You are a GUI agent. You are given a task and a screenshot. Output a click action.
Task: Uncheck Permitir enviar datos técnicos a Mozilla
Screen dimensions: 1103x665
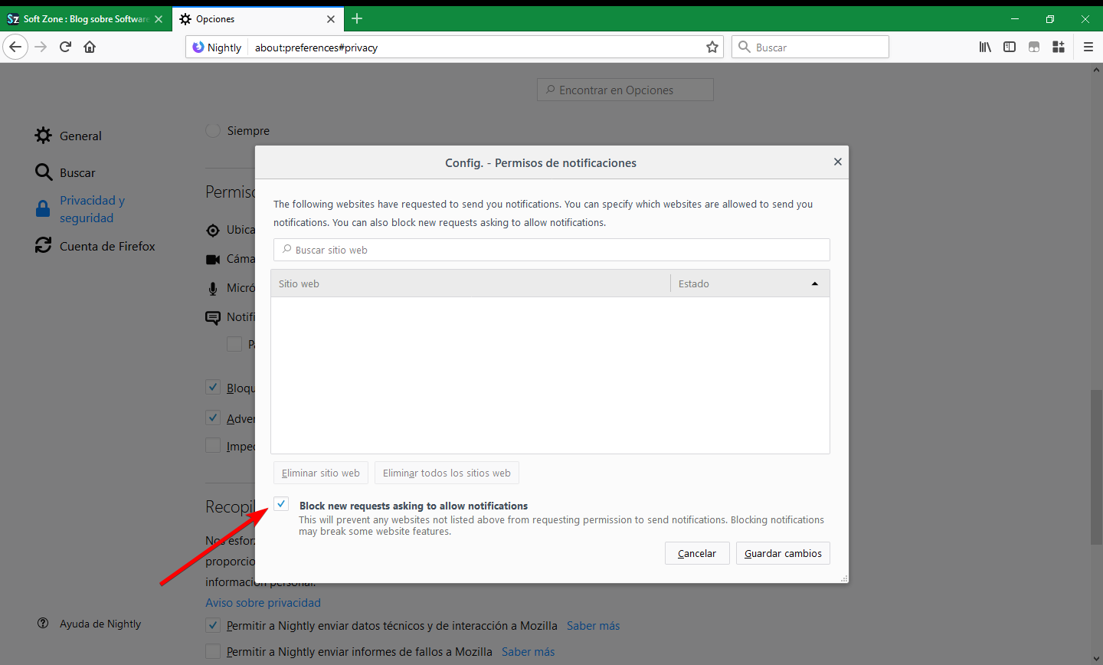click(x=213, y=625)
